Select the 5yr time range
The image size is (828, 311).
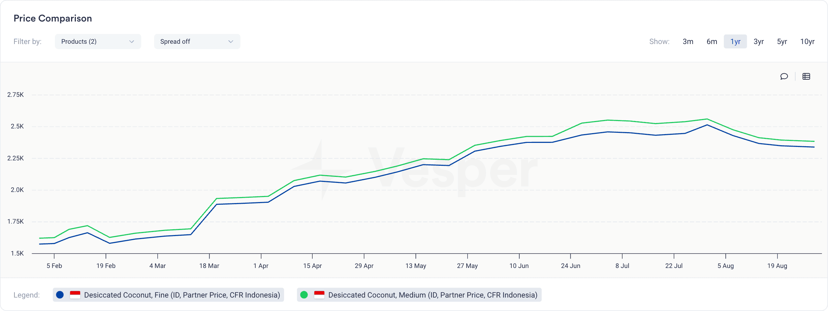tap(782, 41)
